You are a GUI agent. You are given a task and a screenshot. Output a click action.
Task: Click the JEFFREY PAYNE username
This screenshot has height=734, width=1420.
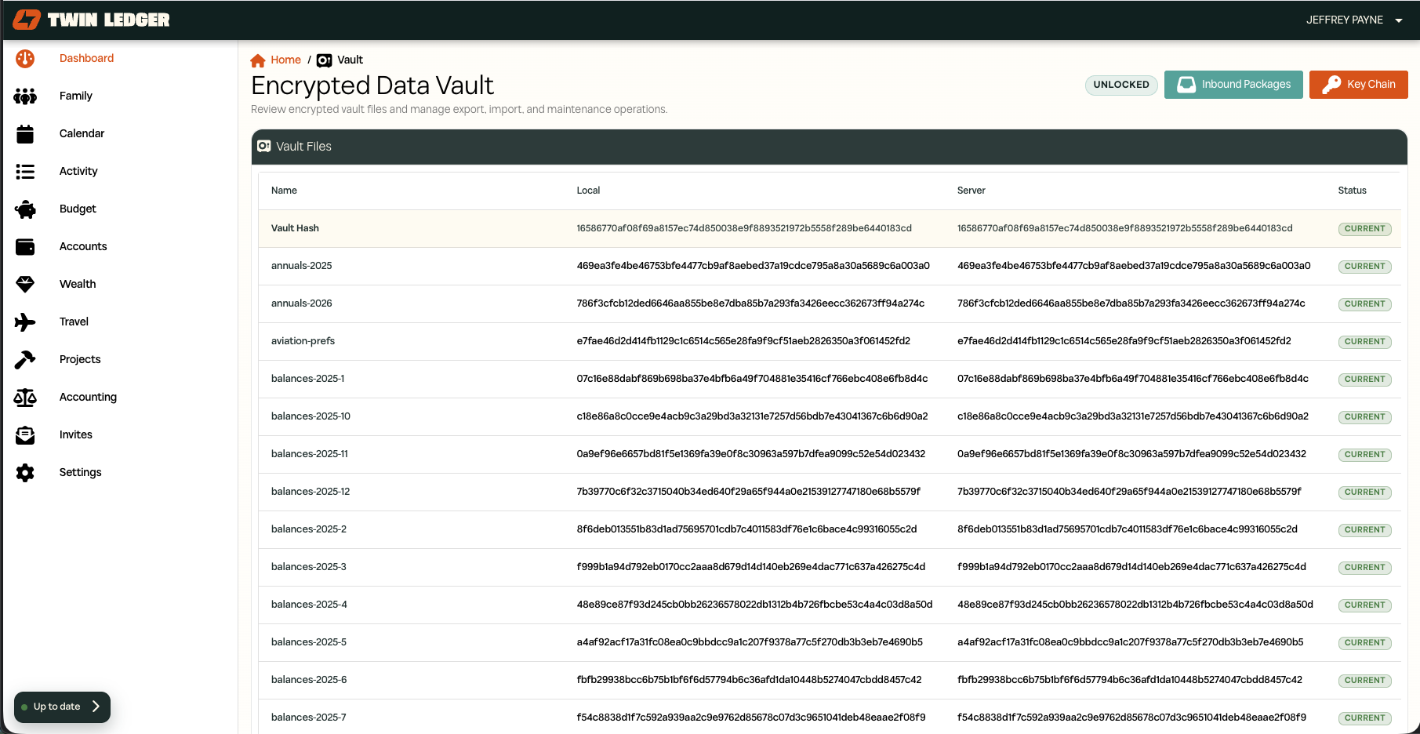(1344, 20)
